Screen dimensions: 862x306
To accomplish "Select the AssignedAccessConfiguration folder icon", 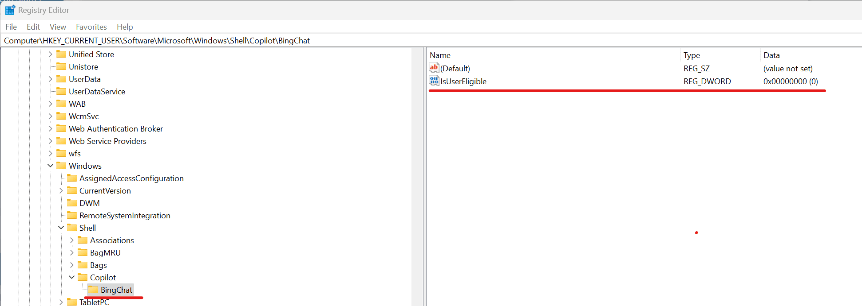I will tap(72, 178).
